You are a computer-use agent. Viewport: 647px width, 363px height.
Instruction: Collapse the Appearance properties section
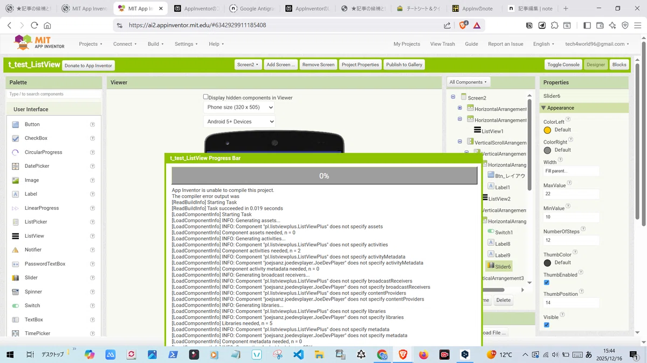click(543, 108)
